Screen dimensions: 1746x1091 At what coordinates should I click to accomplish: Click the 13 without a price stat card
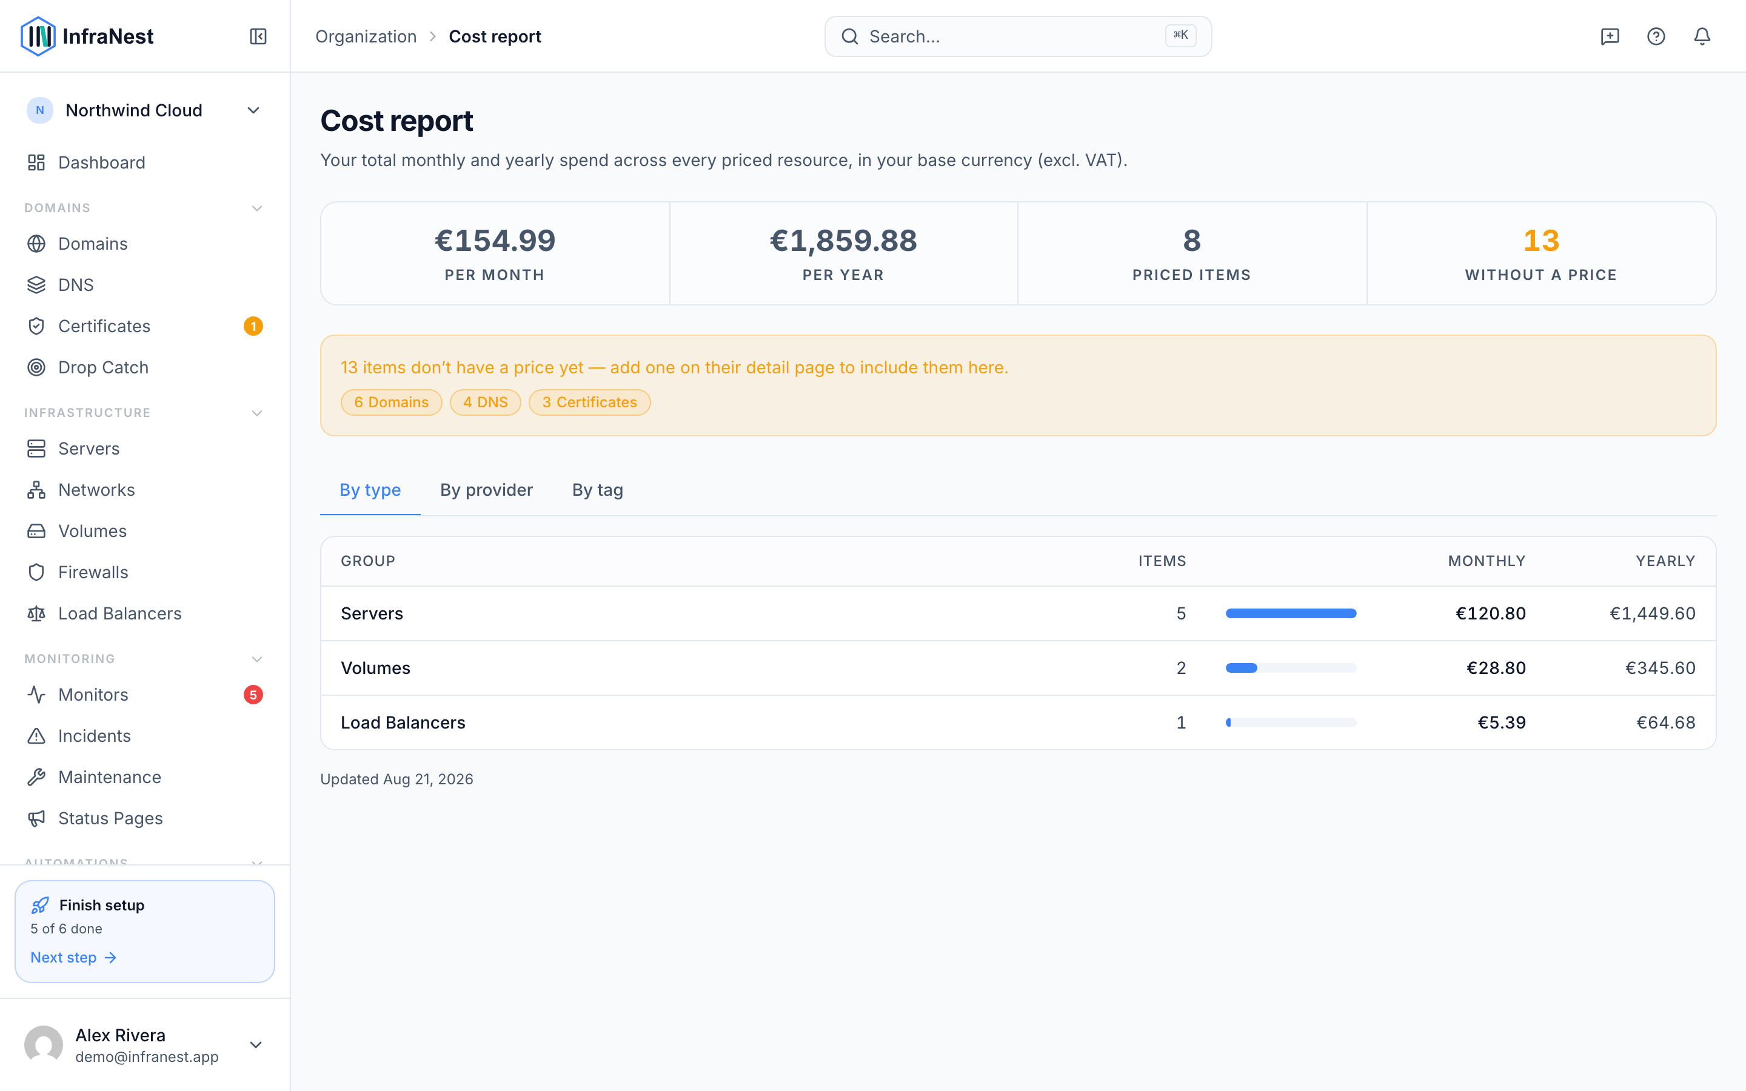(1541, 253)
